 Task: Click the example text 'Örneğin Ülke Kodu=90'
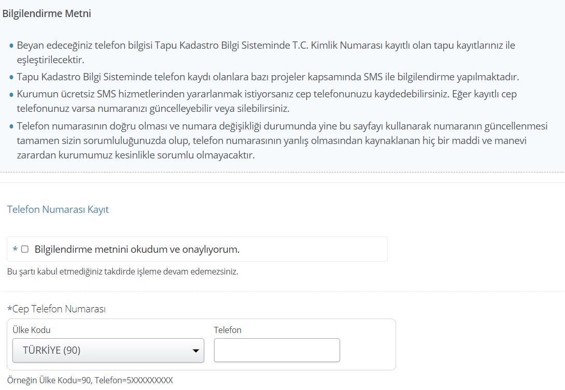[x=90, y=380]
